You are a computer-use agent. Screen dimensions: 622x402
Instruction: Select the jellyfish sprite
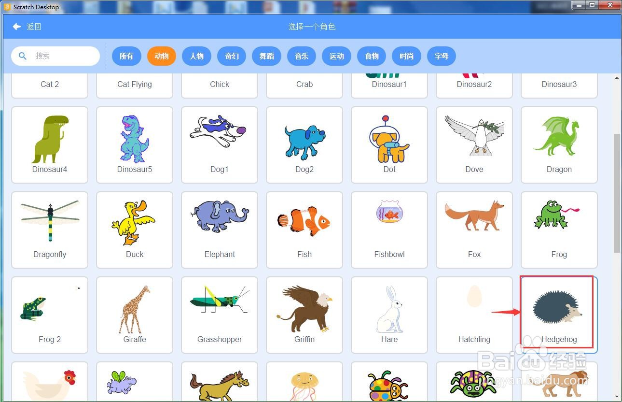304,382
